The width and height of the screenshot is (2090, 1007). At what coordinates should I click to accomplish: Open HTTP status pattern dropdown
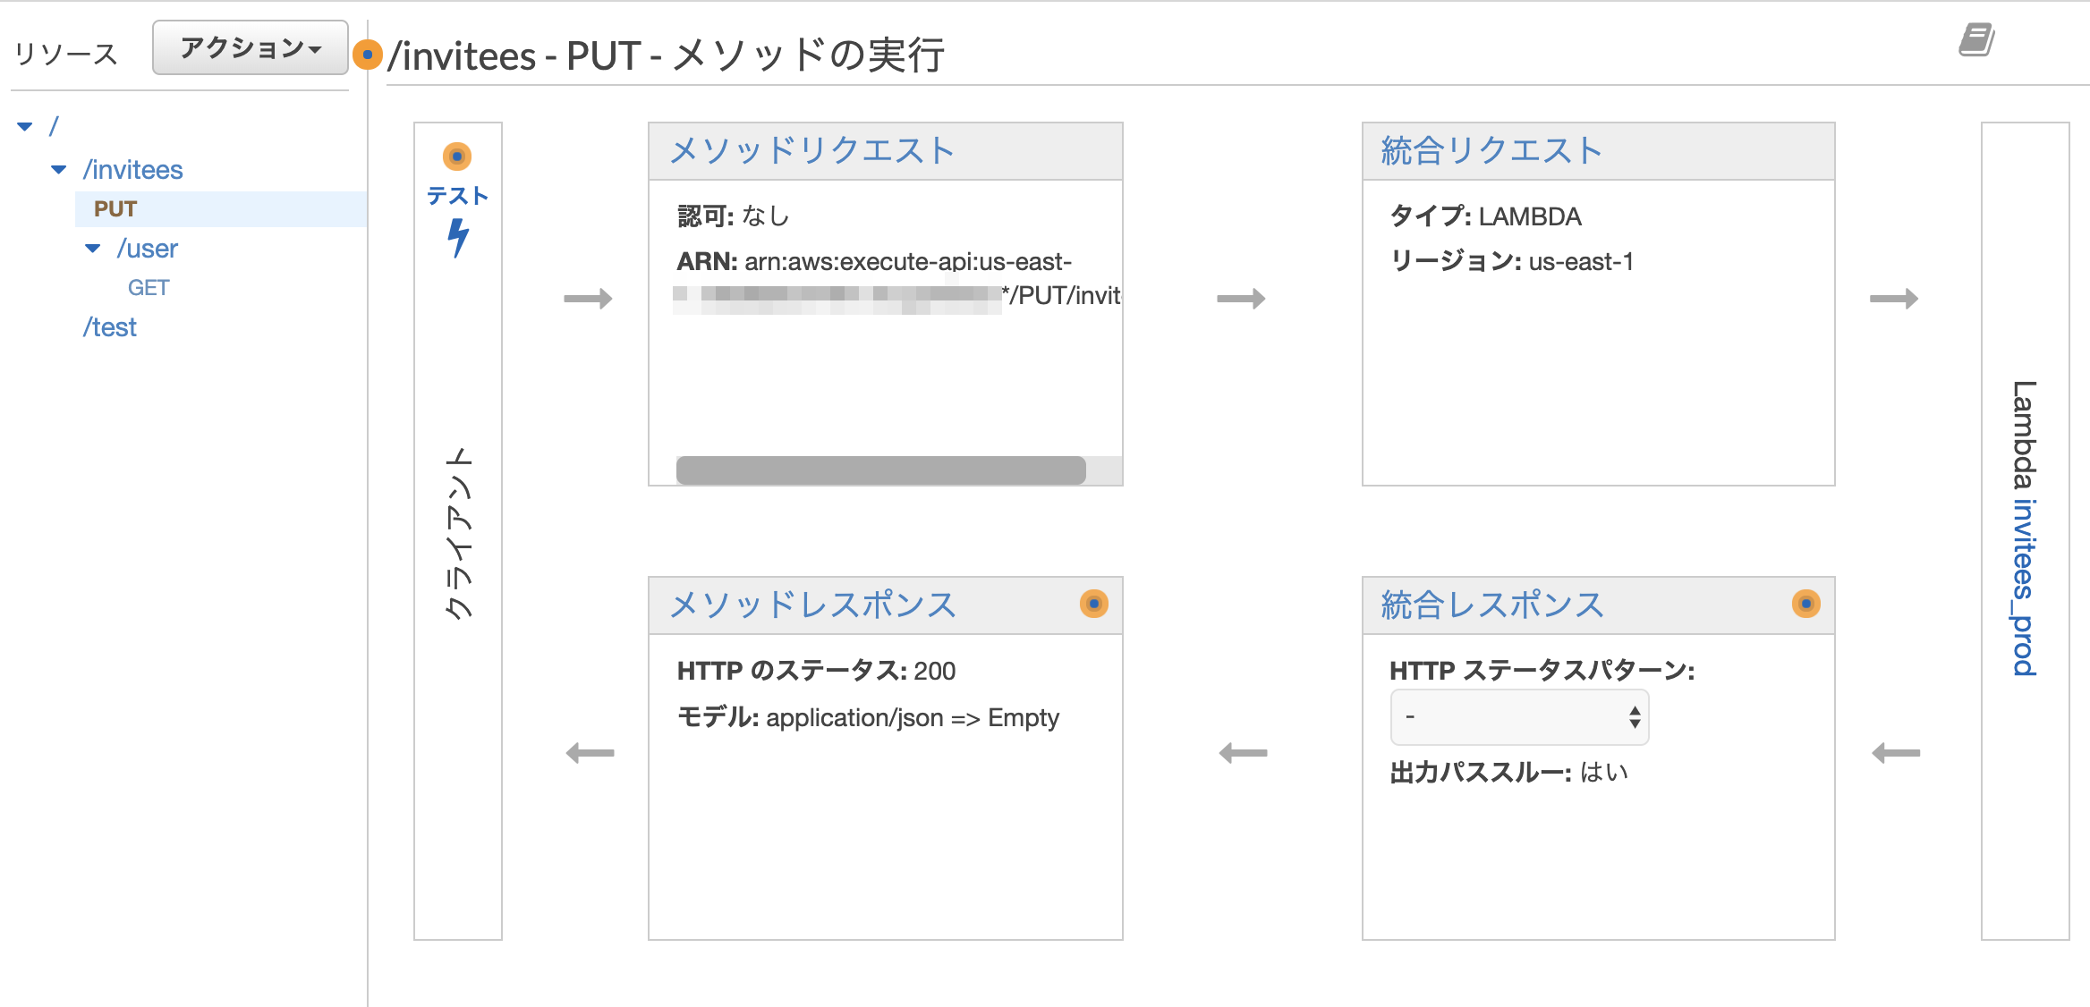tap(1518, 717)
